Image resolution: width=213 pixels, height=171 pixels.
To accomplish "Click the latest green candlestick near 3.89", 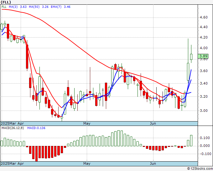I will click(x=191, y=57).
